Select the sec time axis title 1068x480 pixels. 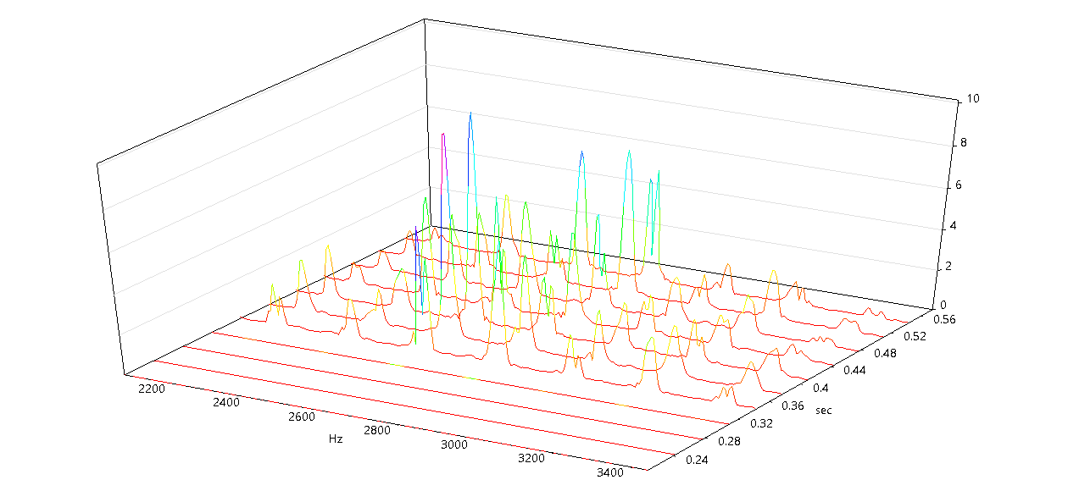[823, 411]
